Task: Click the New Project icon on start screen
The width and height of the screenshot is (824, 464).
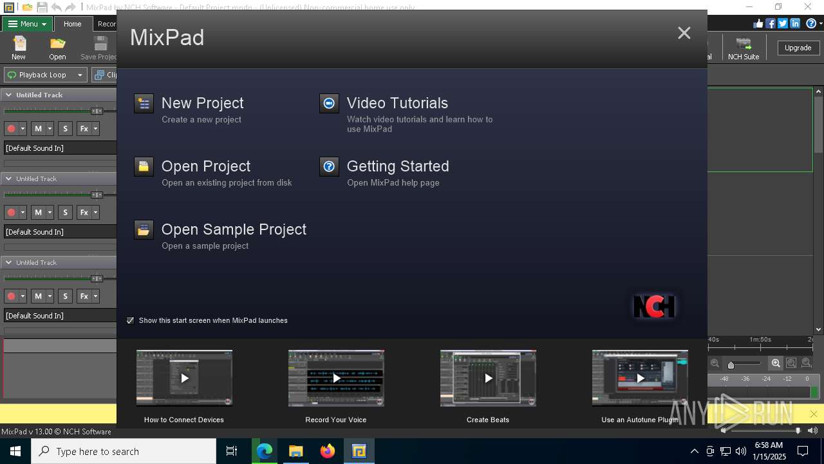Action: click(x=144, y=104)
